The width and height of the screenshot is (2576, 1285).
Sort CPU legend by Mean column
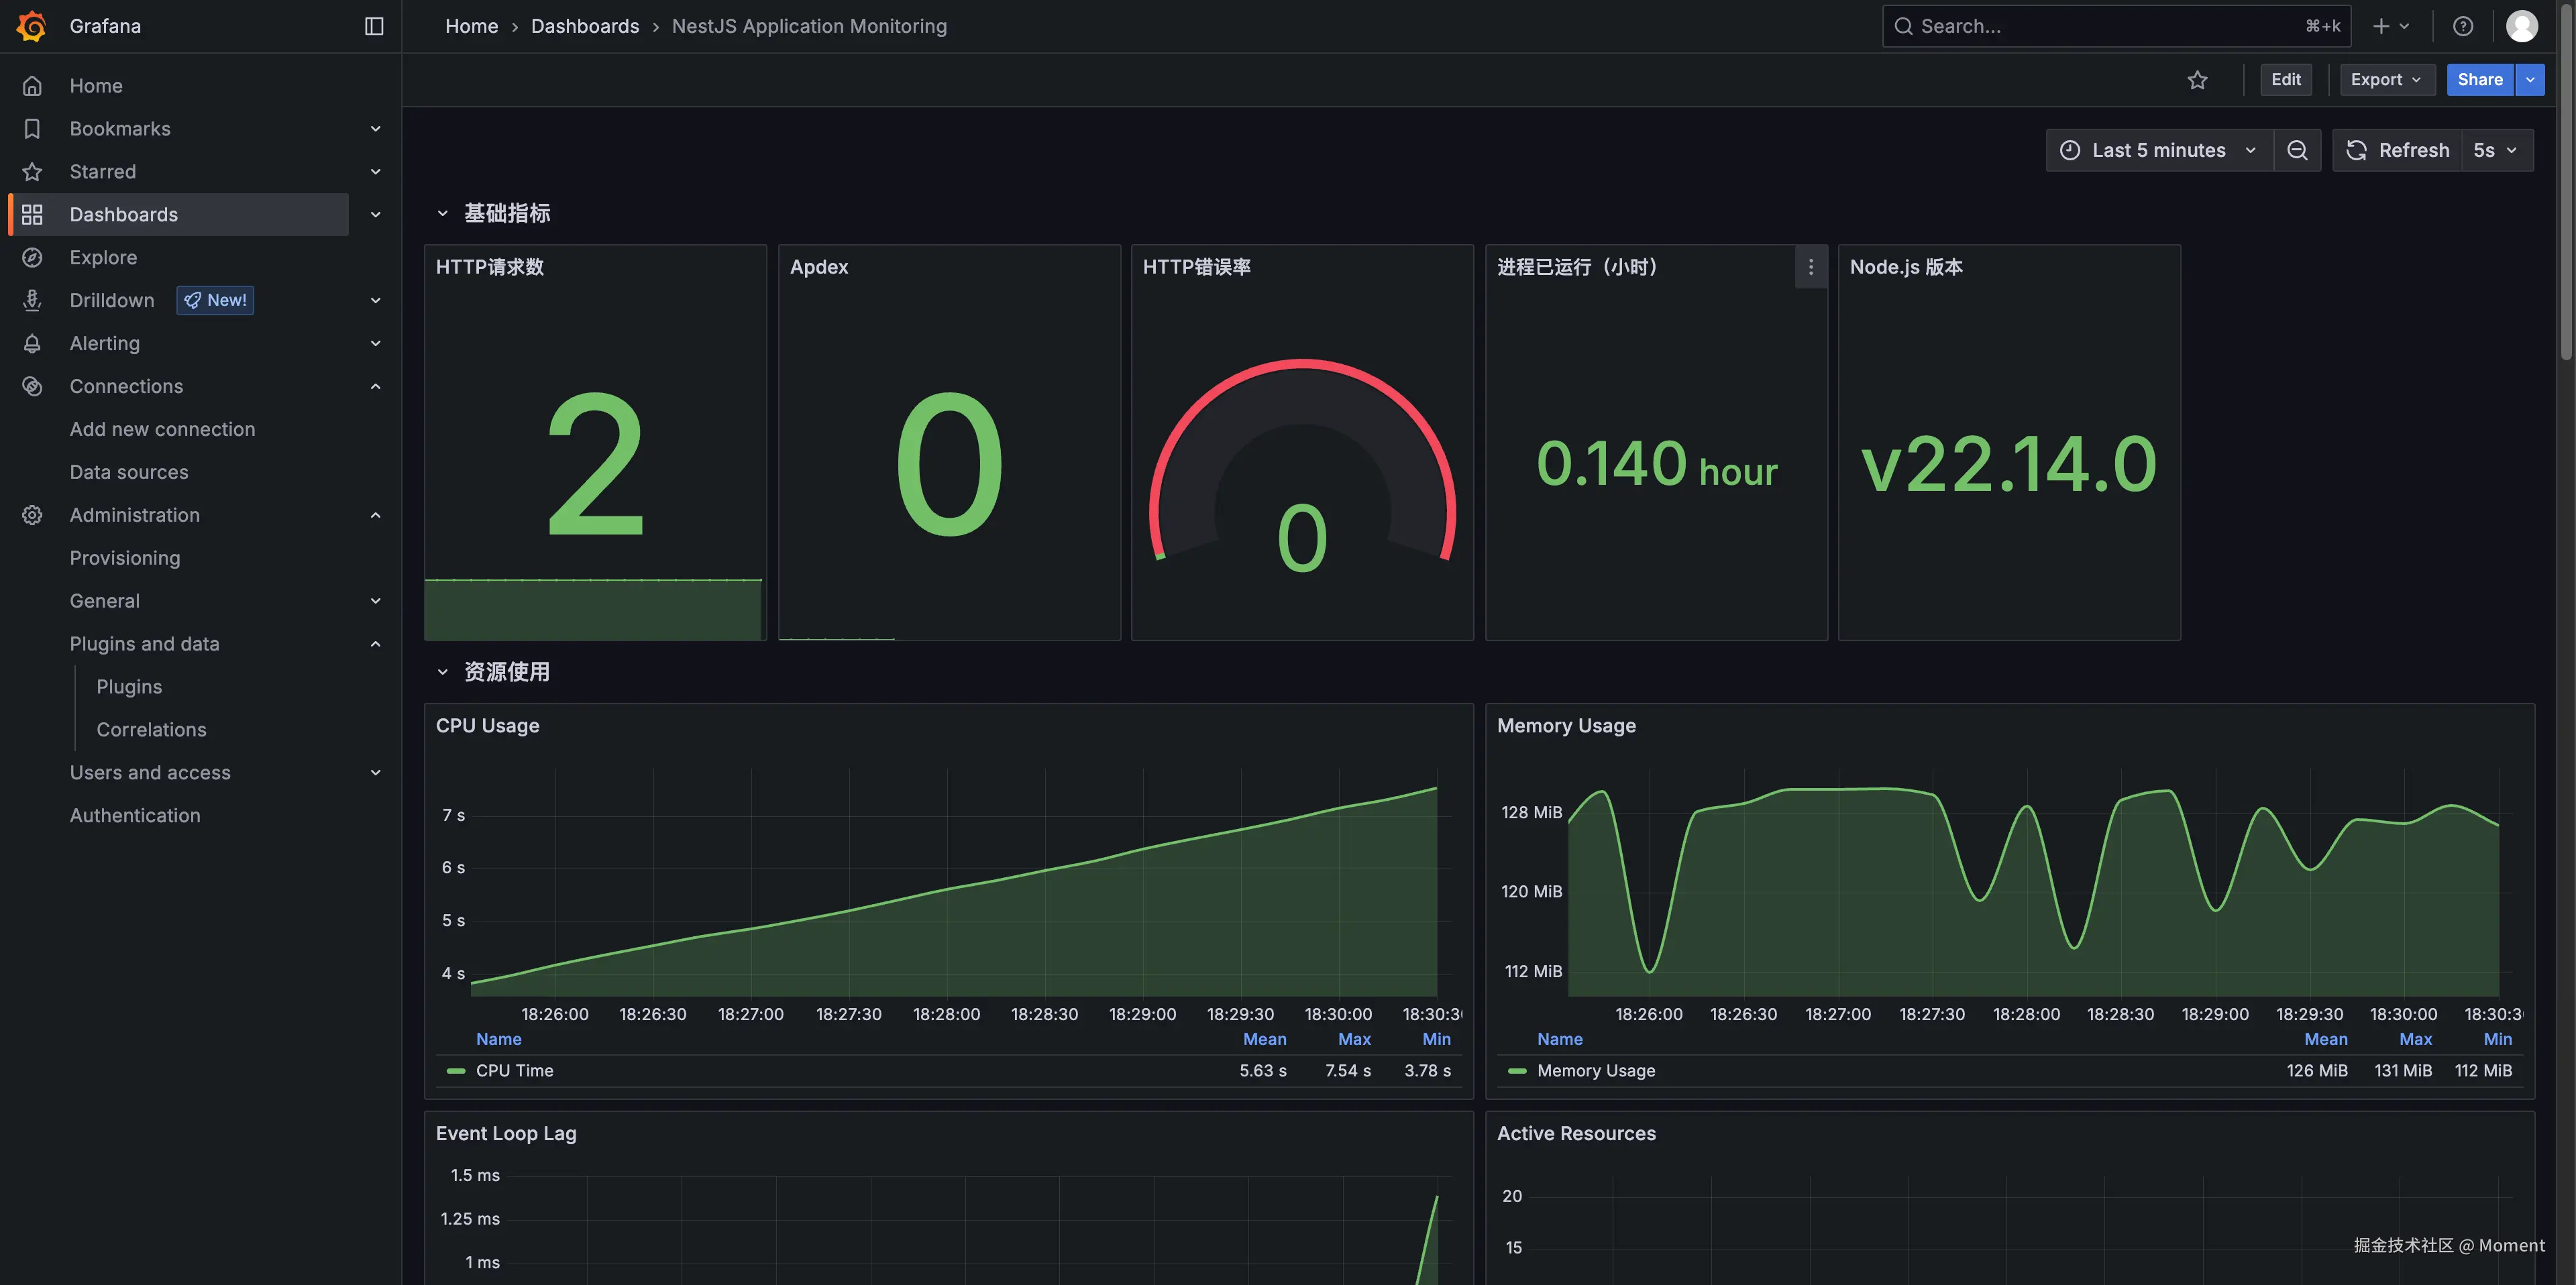click(1264, 1039)
